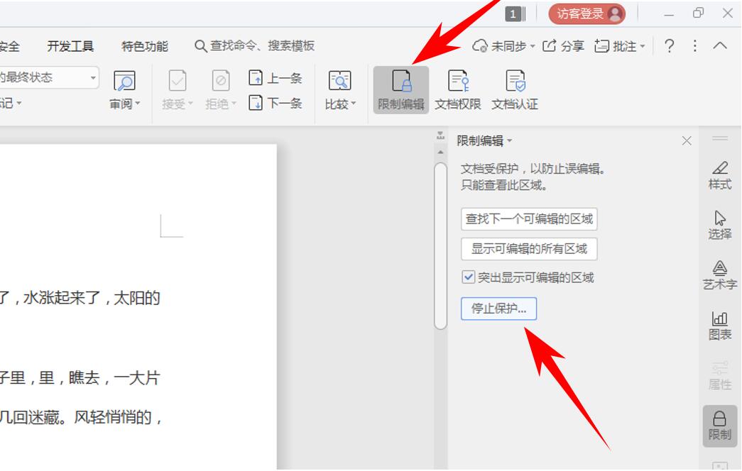Open Chart (图表) sidebar panel
The width and height of the screenshot is (742, 471).
720,326
